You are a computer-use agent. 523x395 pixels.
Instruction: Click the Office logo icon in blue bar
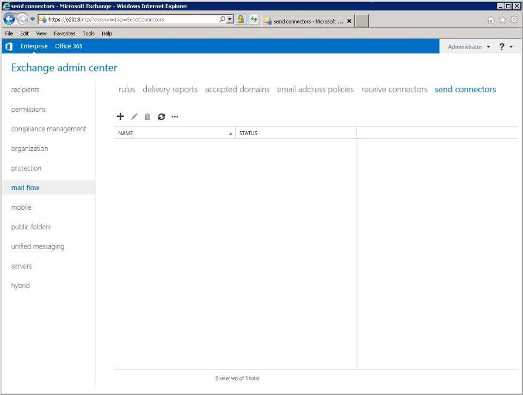[9, 46]
